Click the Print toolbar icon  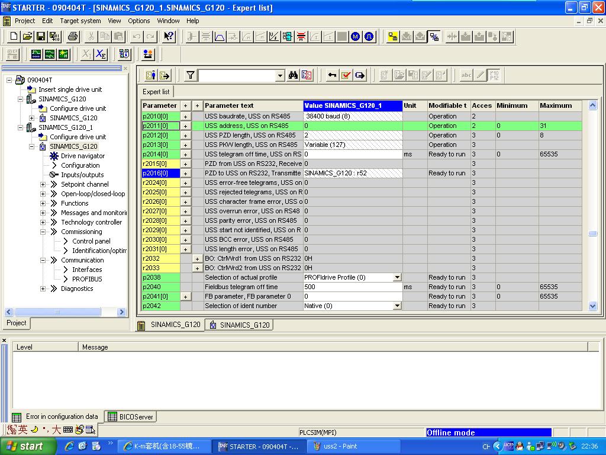point(73,37)
